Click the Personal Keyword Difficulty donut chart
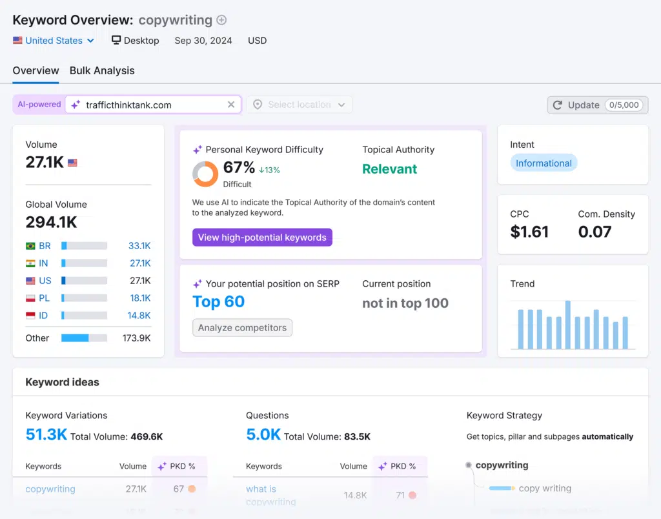 point(205,174)
